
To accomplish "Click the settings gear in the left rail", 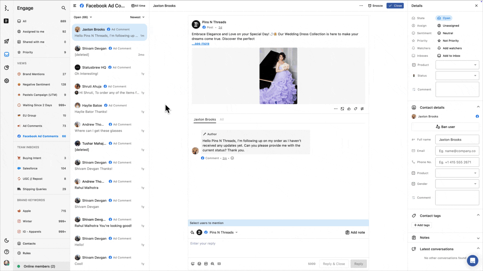I will 6,81.
